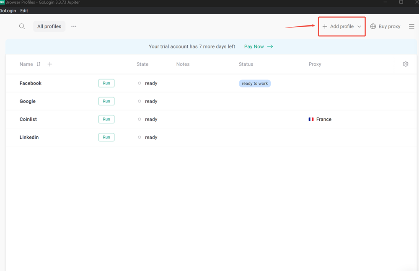Select the All profiles tab
Image resolution: width=419 pixels, height=271 pixels.
[x=49, y=26]
